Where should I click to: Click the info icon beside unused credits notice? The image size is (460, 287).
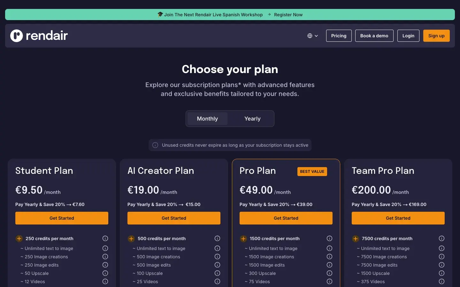pyautogui.click(x=155, y=145)
